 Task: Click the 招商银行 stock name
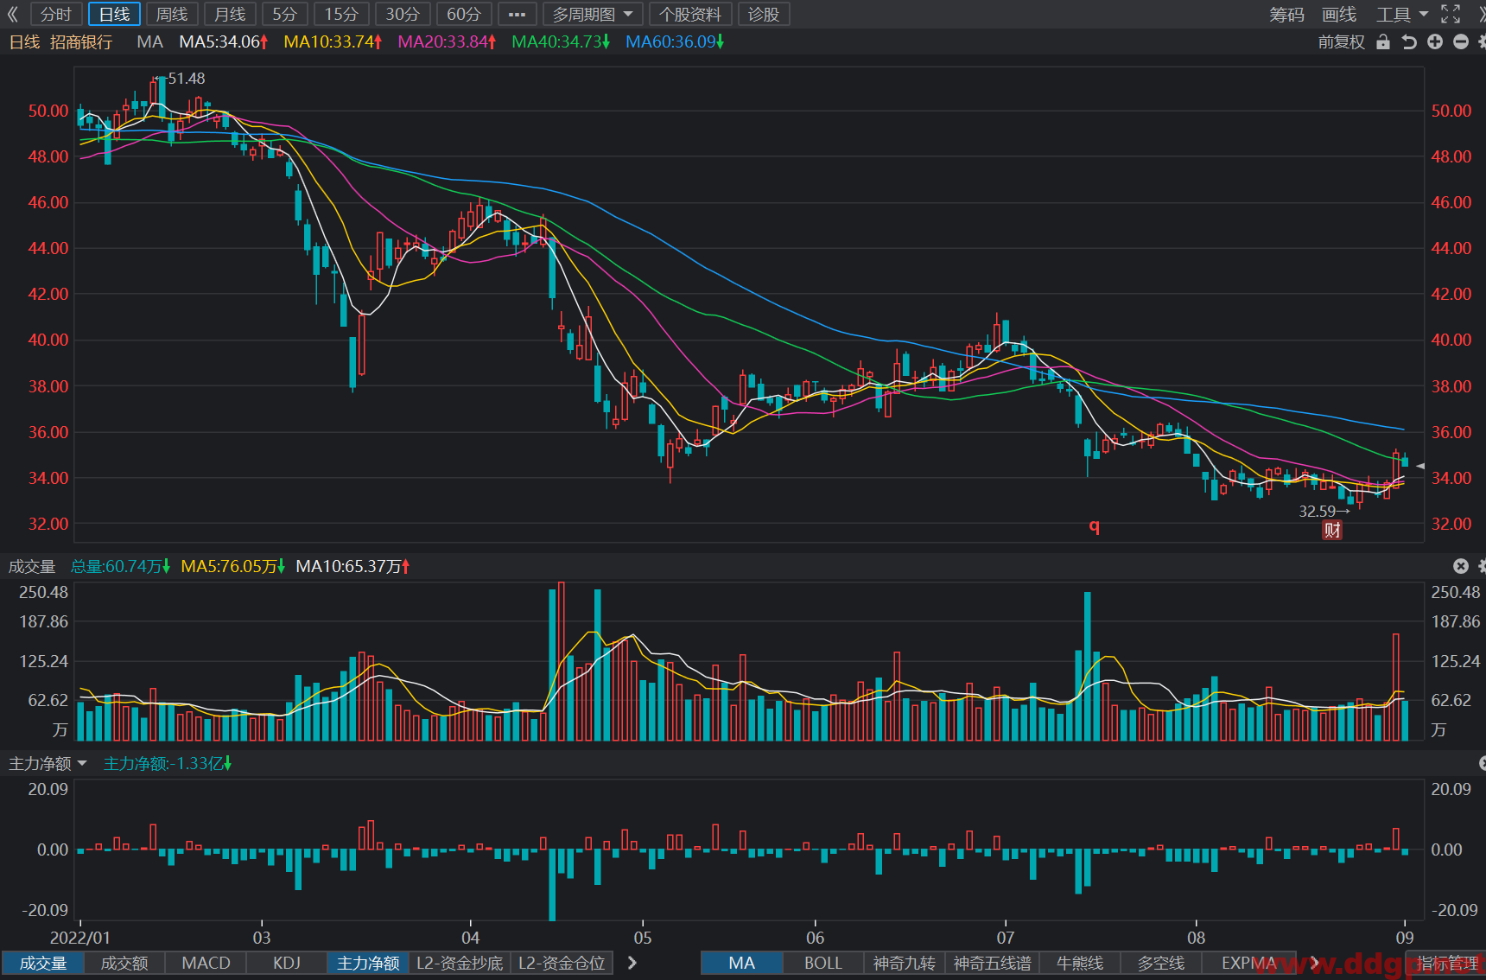[81, 41]
